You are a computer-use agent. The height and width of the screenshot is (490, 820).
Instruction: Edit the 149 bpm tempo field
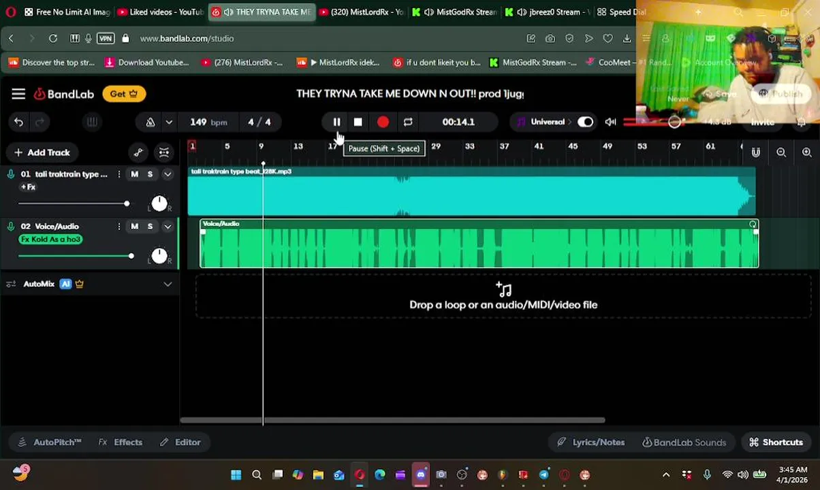coord(208,122)
